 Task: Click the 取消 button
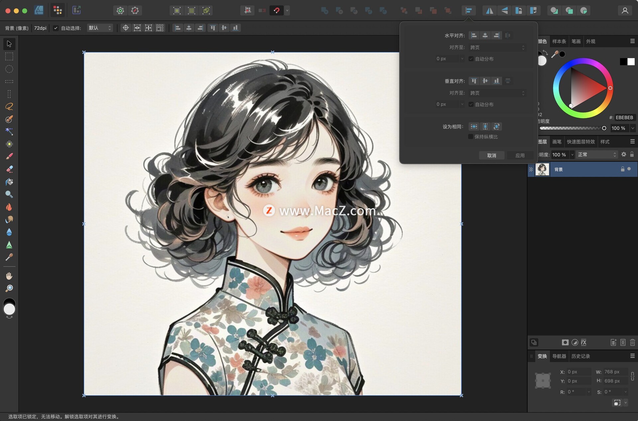(491, 155)
